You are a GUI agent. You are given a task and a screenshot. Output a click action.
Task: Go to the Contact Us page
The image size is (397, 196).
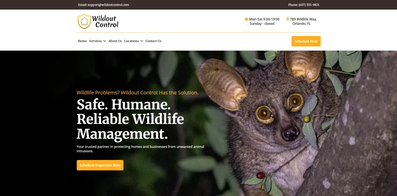153,41
